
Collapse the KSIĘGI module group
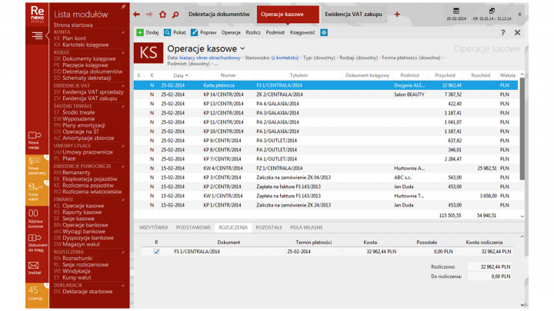124,51
